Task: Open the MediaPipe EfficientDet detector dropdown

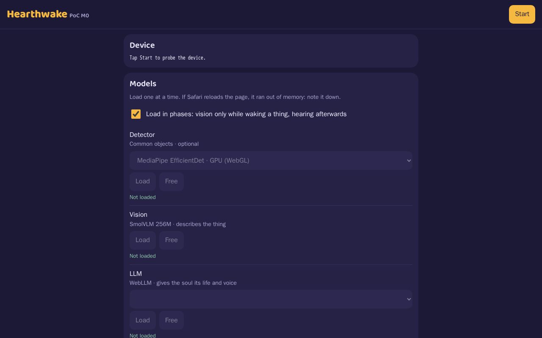Action: tap(271, 161)
